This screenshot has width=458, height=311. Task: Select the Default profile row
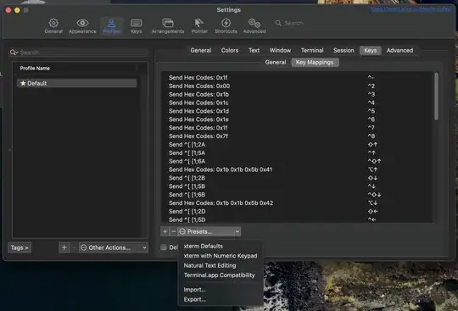pyautogui.click(x=76, y=83)
